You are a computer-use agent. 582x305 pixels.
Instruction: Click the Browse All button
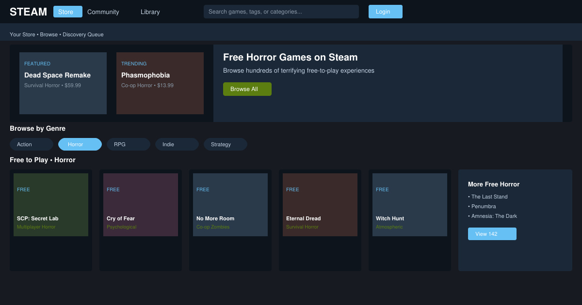pos(247,89)
